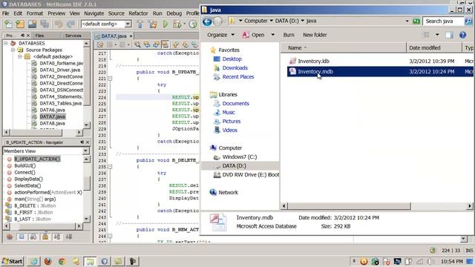Open the view options dropdown arrow in Explorer
The width and height of the screenshot is (475, 267).
[x=437, y=35]
